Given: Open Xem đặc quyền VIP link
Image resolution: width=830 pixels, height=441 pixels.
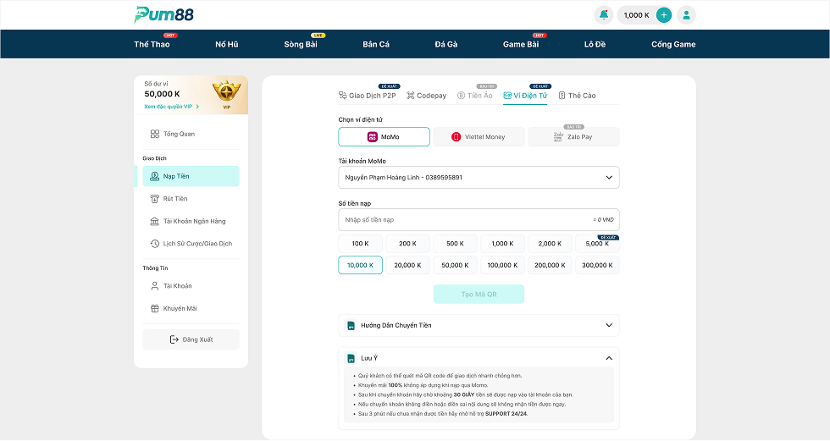Looking at the screenshot, I should pyautogui.click(x=171, y=107).
